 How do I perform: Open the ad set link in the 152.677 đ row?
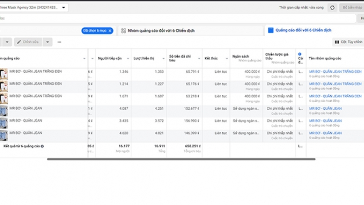pos(325,109)
